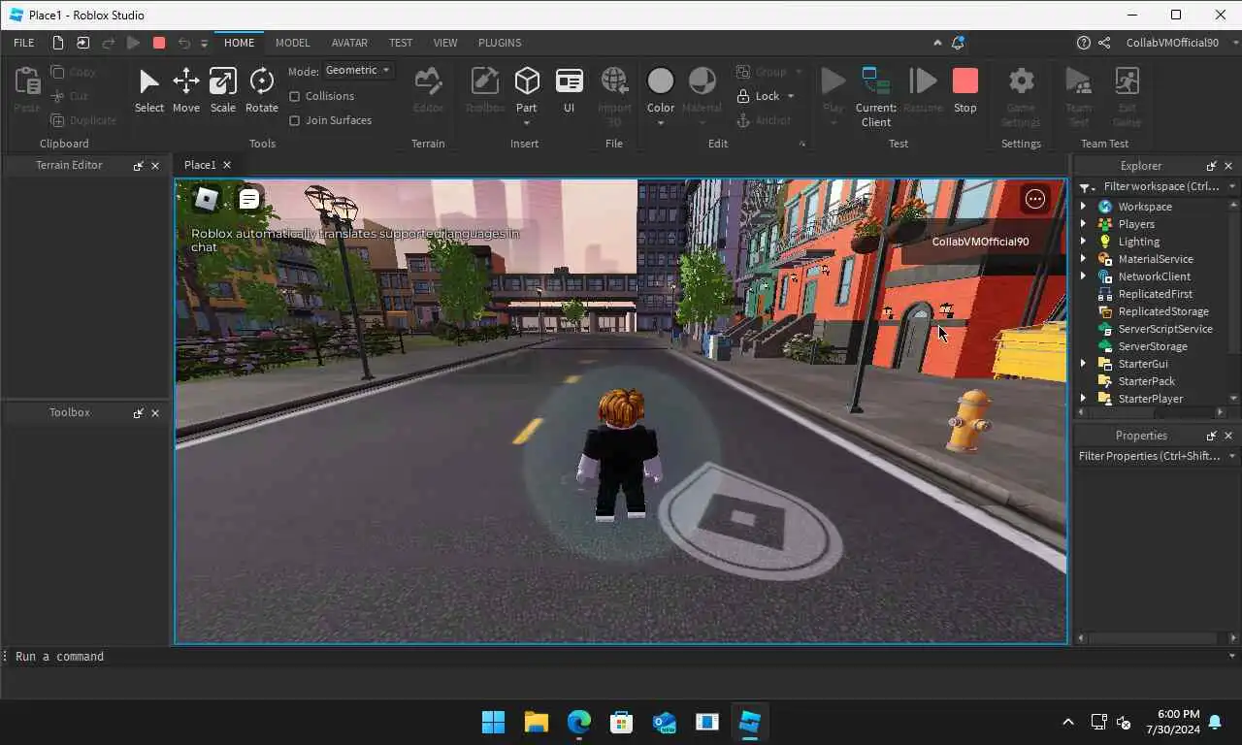Open the viewport three-dots menu

pos(1035,199)
